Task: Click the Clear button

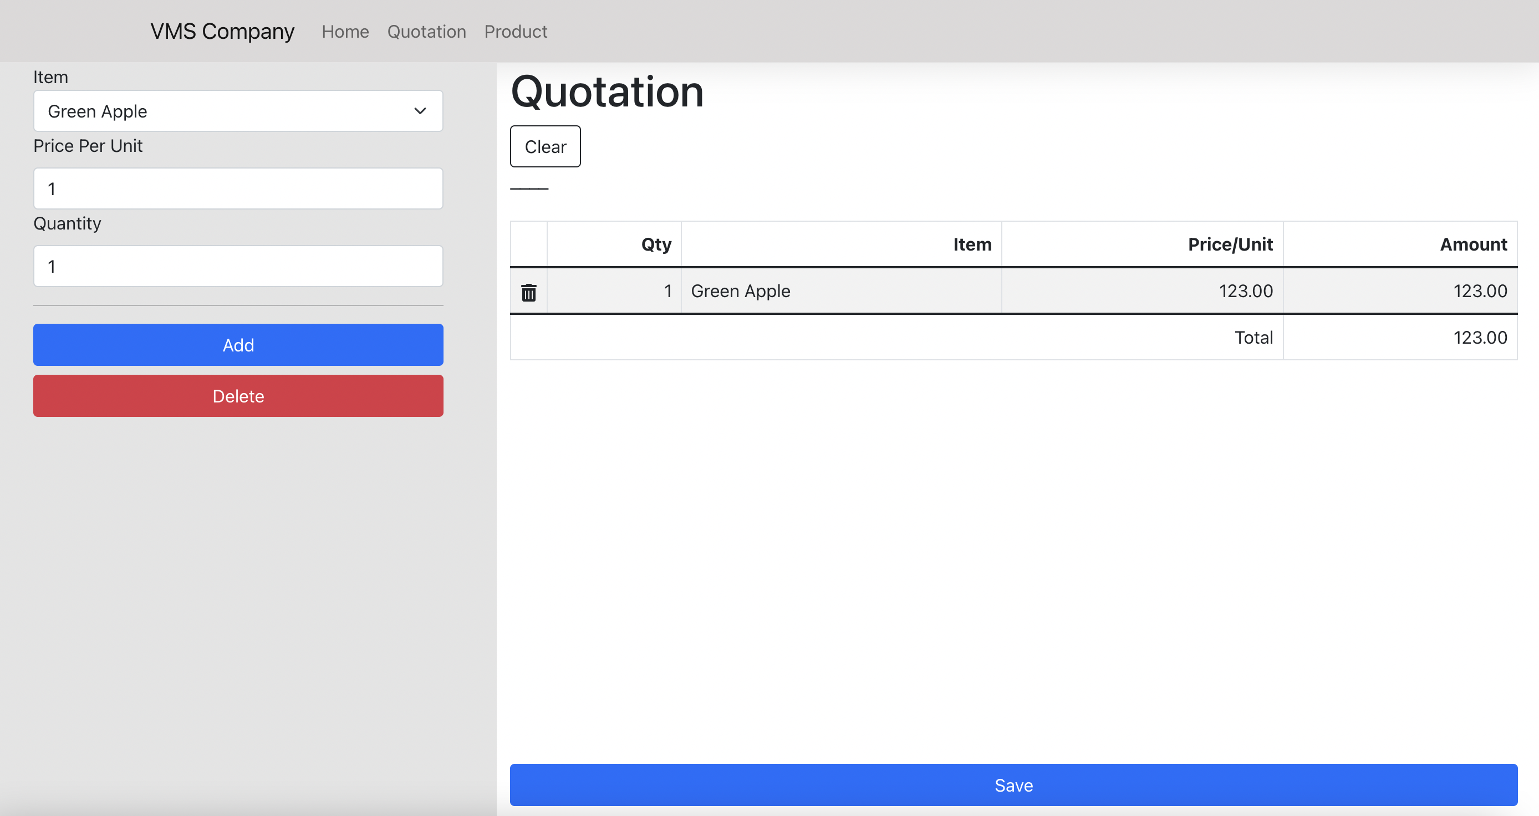Action: pyautogui.click(x=544, y=146)
